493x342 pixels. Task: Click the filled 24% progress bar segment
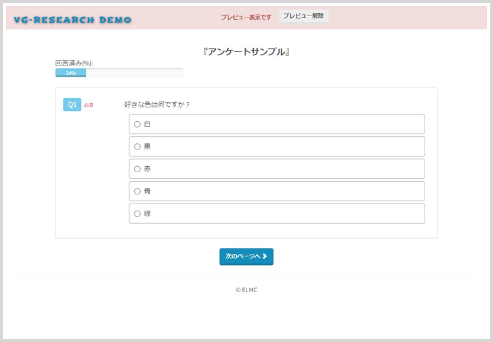71,73
